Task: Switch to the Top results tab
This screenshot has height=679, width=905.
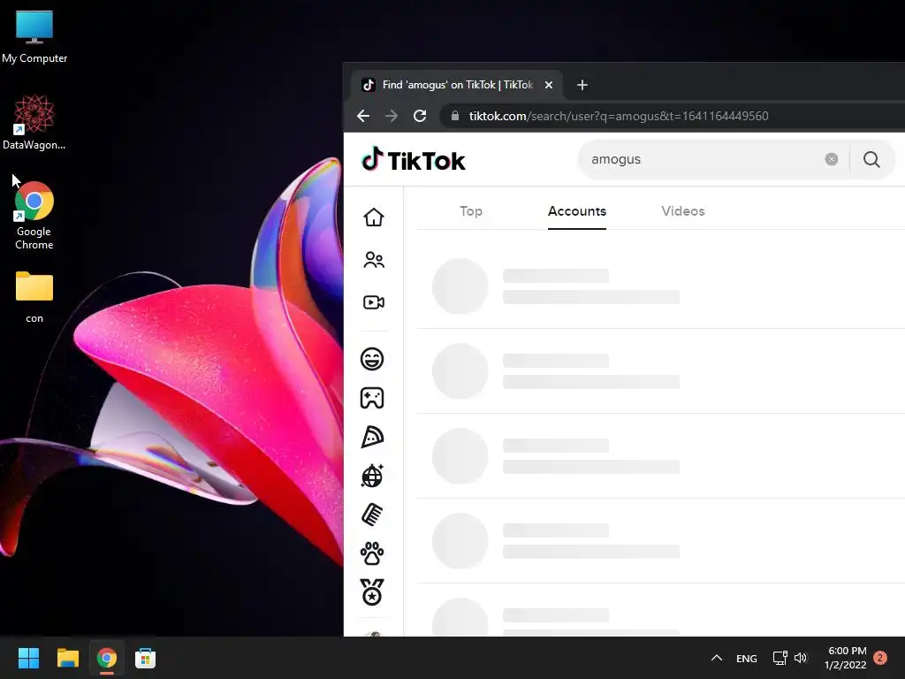Action: click(471, 211)
